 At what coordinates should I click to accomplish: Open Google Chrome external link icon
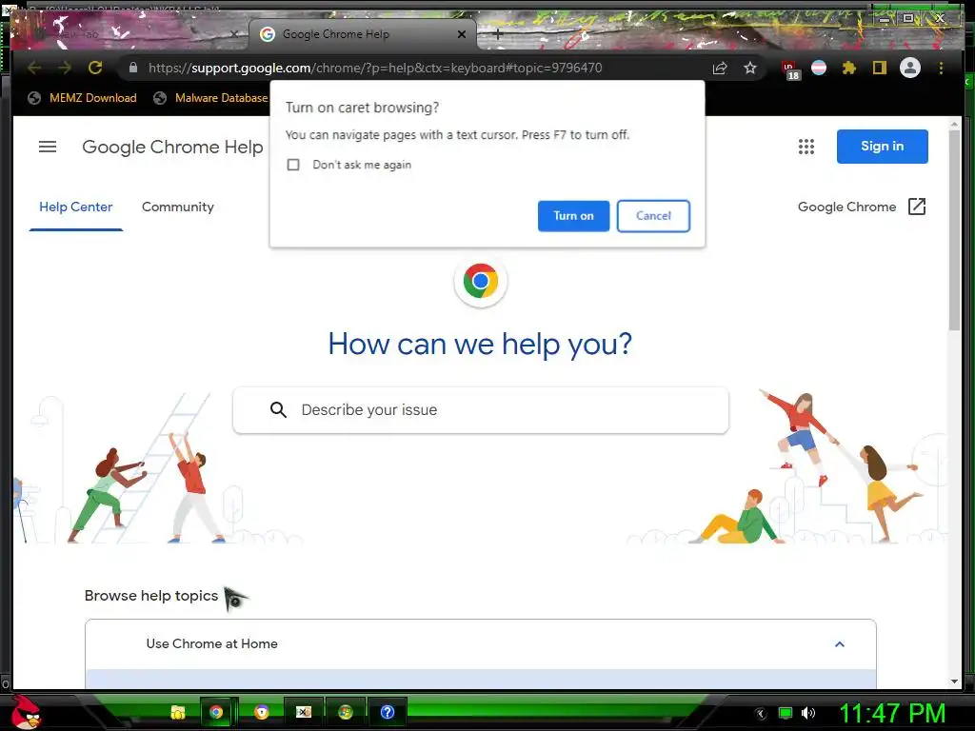[x=917, y=207]
